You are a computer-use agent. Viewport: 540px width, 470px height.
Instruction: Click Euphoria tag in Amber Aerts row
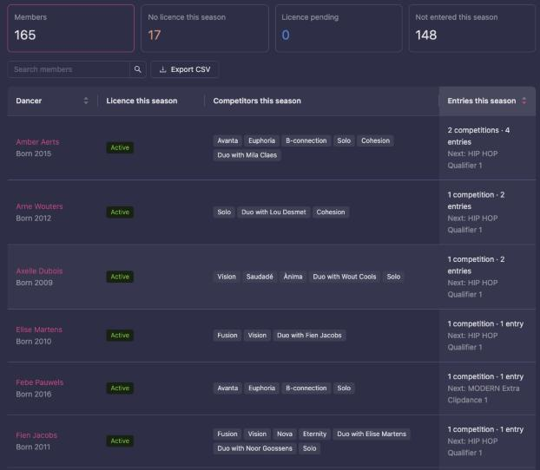click(x=261, y=140)
